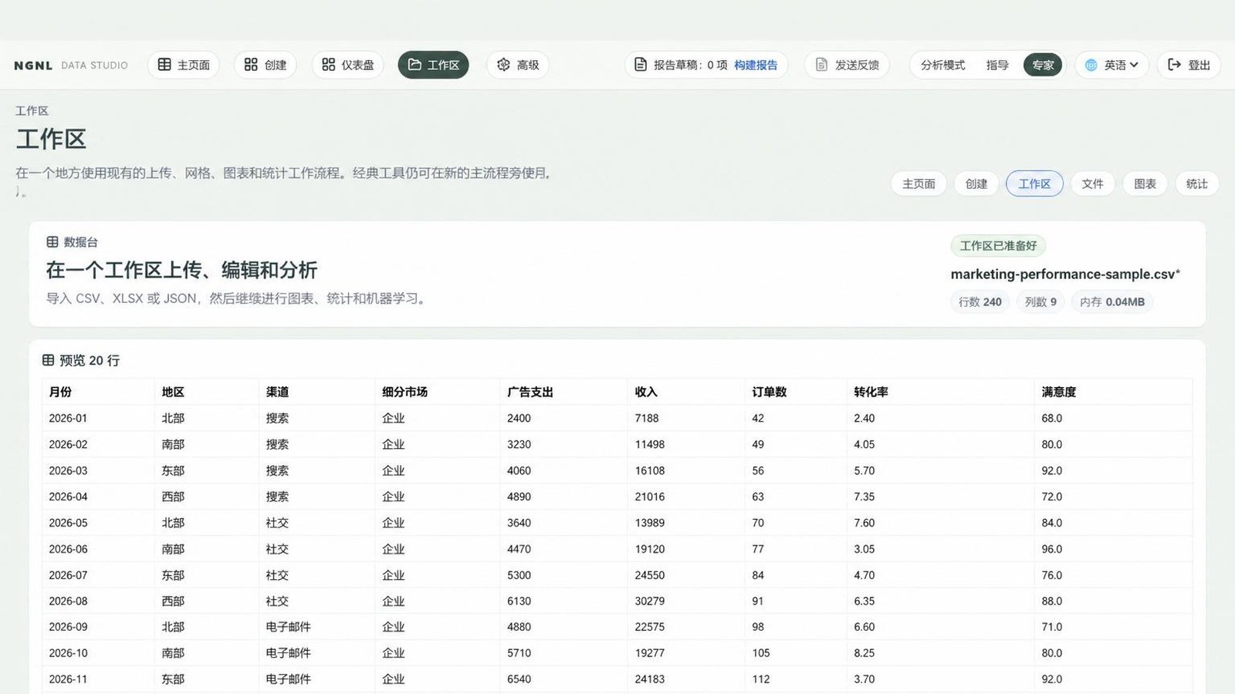The width and height of the screenshot is (1235, 694).
Task: Switch to the 图表 sub-tab
Action: pos(1145,184)
